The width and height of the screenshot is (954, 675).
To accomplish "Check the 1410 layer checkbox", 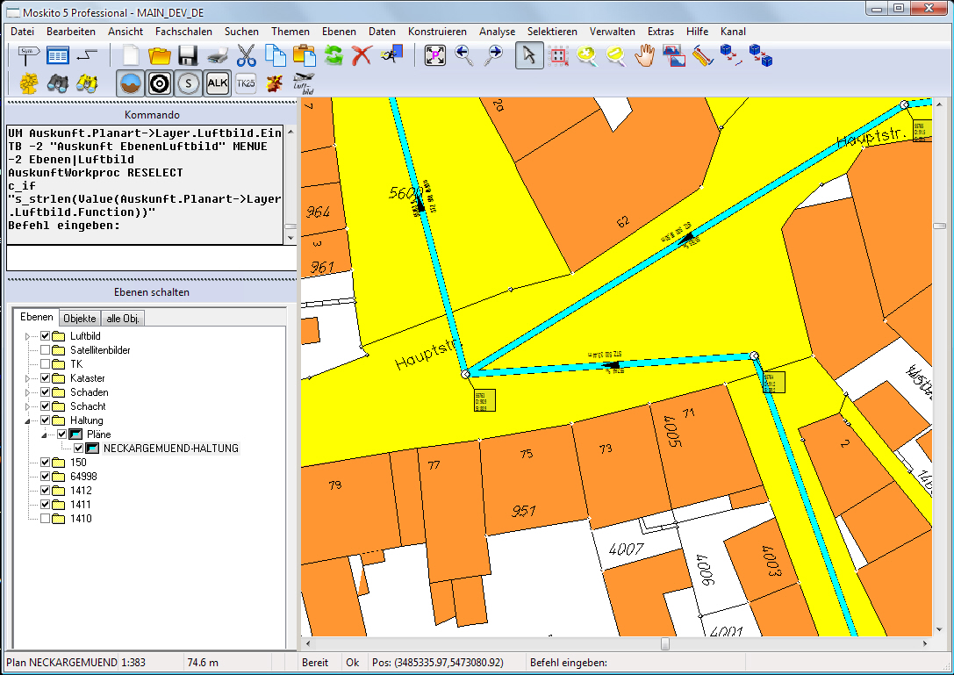I will pyautogui.click(x=45, y=519).
